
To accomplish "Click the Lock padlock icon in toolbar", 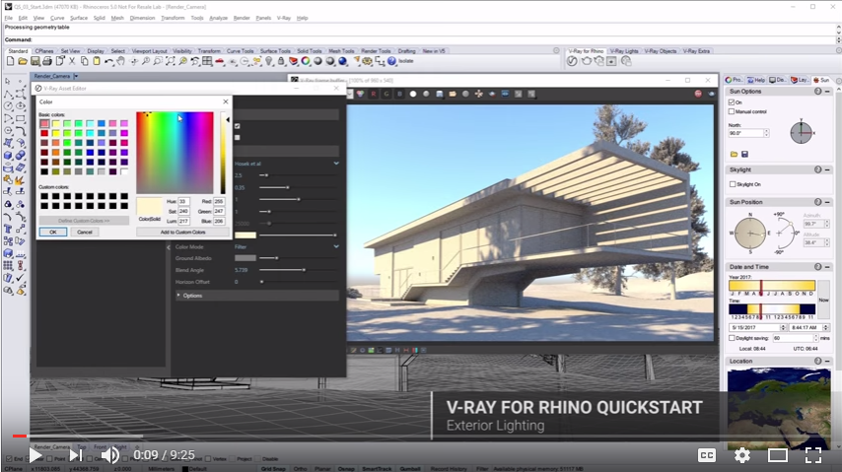I will pyautogui.click(x=281, y=61).
